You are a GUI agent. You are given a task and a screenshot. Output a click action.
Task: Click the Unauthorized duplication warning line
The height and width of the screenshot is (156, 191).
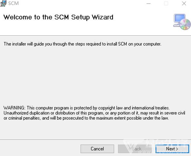[94, 113]
